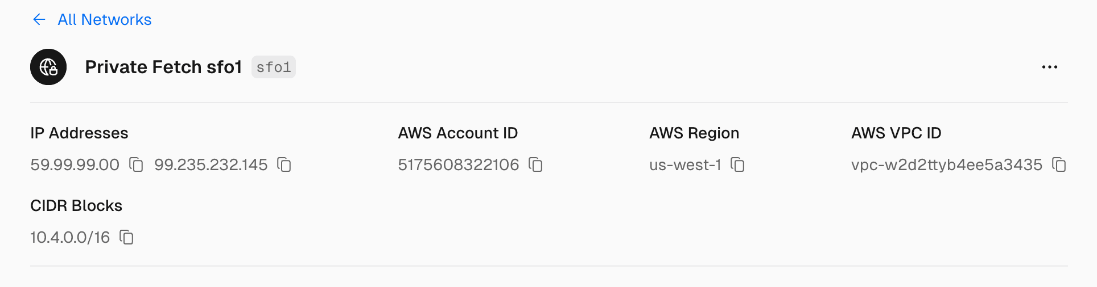Click the Private Fetch sfo1 title

point(163,67)
